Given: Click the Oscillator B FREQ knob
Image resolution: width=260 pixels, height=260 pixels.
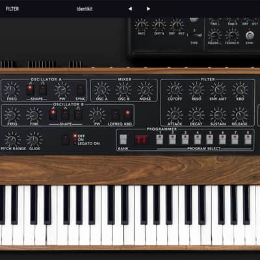Looking at the screenshot, I should pyautogui.click(x=12, y=115).
